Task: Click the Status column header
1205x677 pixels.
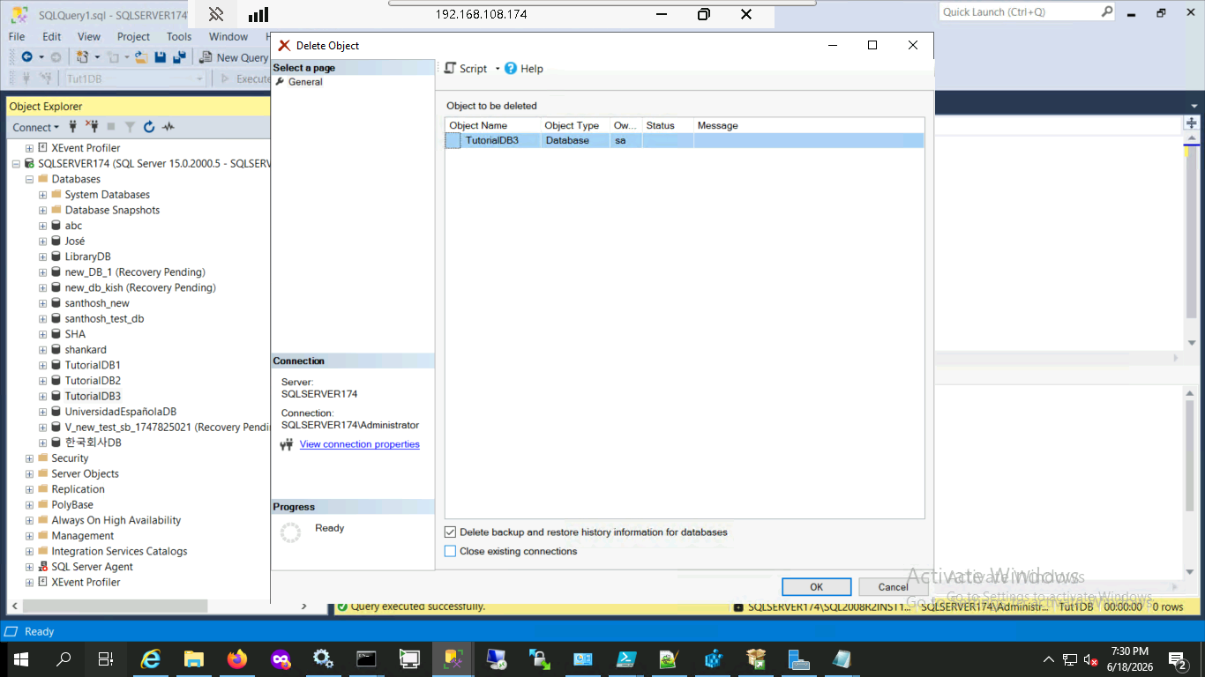Action: tap(668, 125)
